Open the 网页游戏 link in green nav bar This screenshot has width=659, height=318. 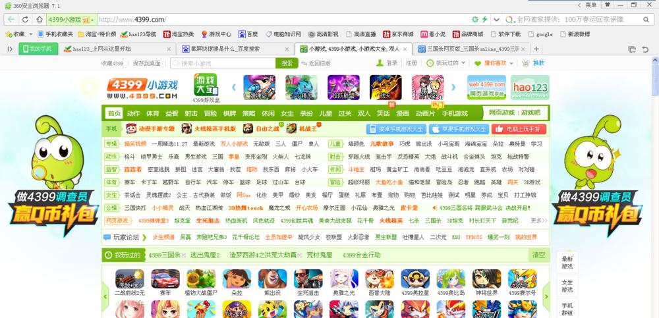pyautogui.click(x=501, y=113)
